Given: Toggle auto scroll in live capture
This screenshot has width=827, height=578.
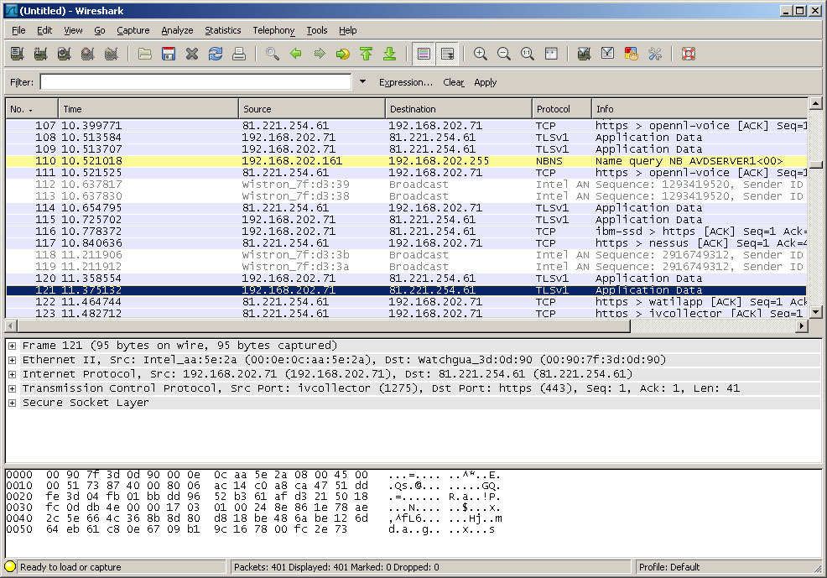Looking at the screenshot, I should pyautogui.click(x=447, y=54).
